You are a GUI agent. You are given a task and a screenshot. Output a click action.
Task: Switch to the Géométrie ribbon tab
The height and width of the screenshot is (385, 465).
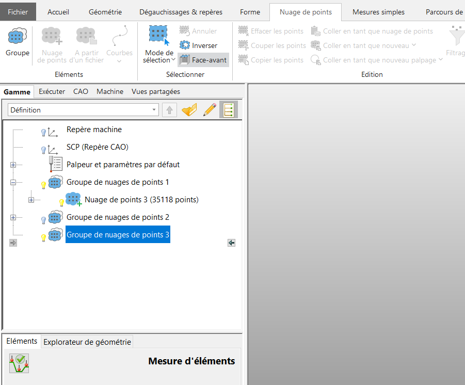click(105, 12)
